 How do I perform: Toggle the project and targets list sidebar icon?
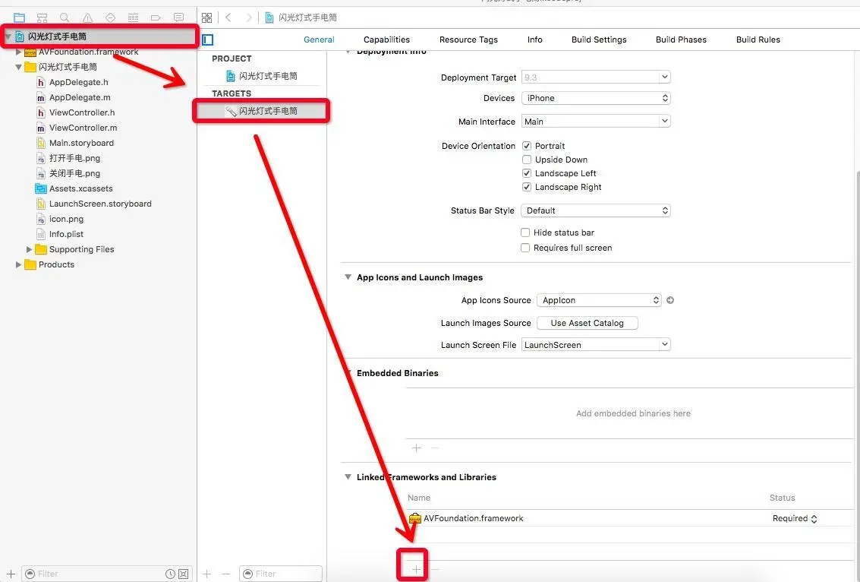pyautogui.click(x=207, y=40)
